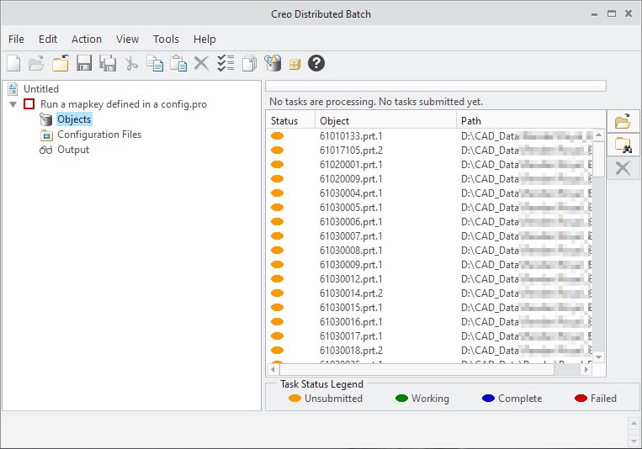642x449 pixels.
Task: Select the Configuration Files tree item
Action: click(99, 135)
